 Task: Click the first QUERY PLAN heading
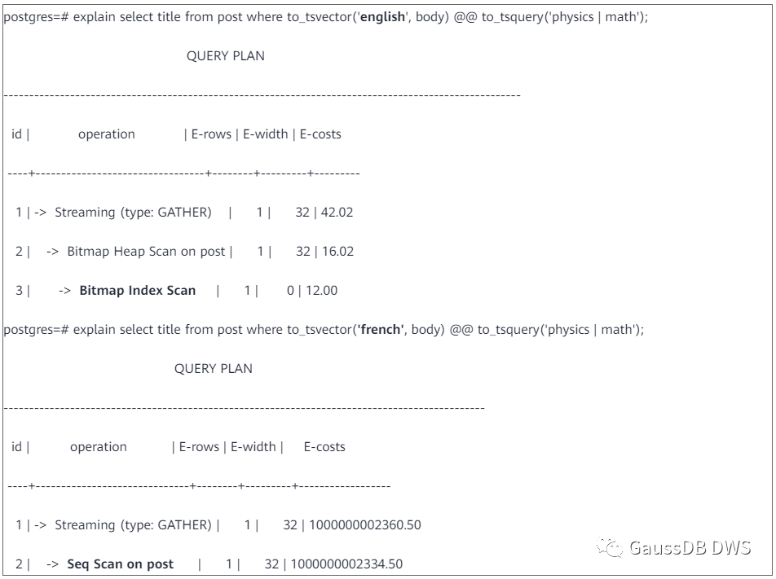pyautogui.click(x=225, y=56)
